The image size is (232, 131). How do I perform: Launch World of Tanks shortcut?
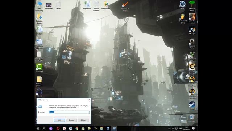click(192, 44)
